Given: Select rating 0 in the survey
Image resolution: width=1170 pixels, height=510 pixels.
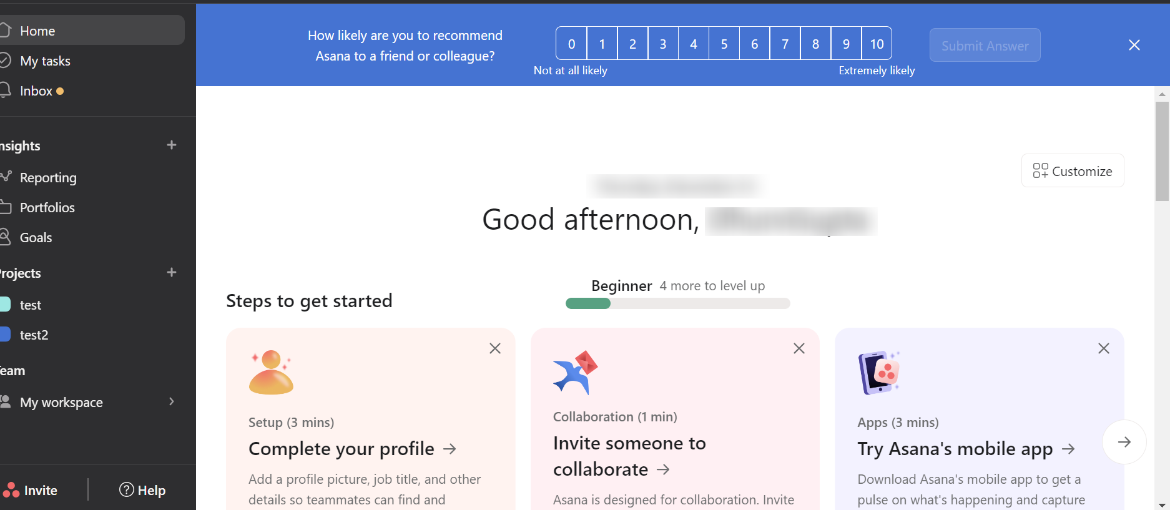Looking at the screenshot, I should coord(571,44).
